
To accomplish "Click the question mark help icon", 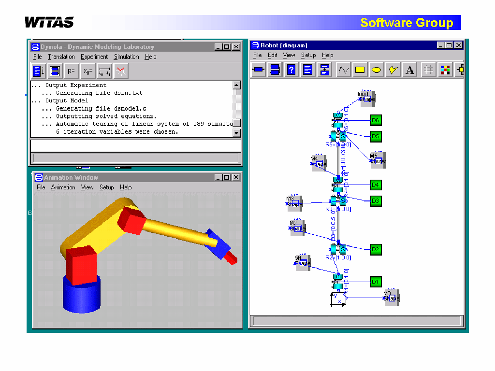I will tap(291, 70).
